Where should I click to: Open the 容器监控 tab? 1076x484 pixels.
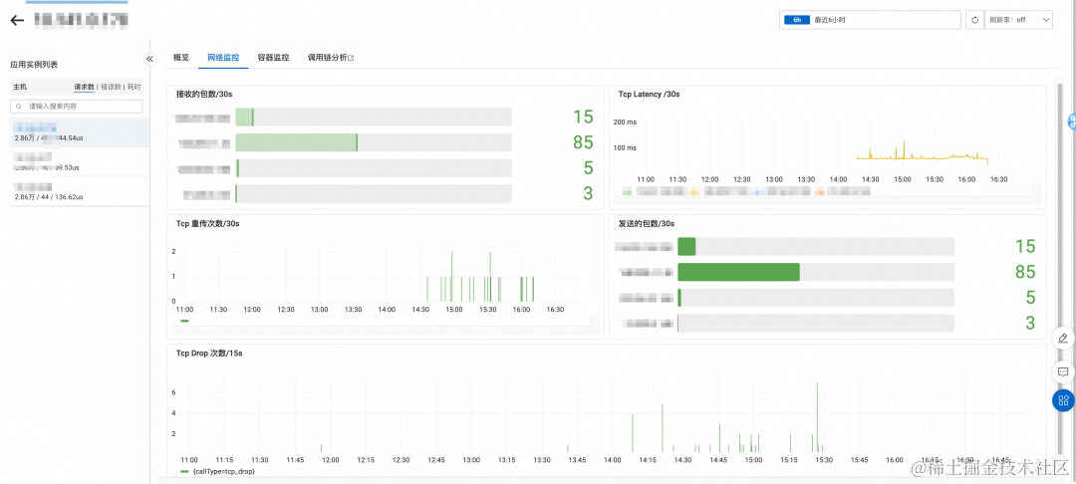tap(273, 58)
